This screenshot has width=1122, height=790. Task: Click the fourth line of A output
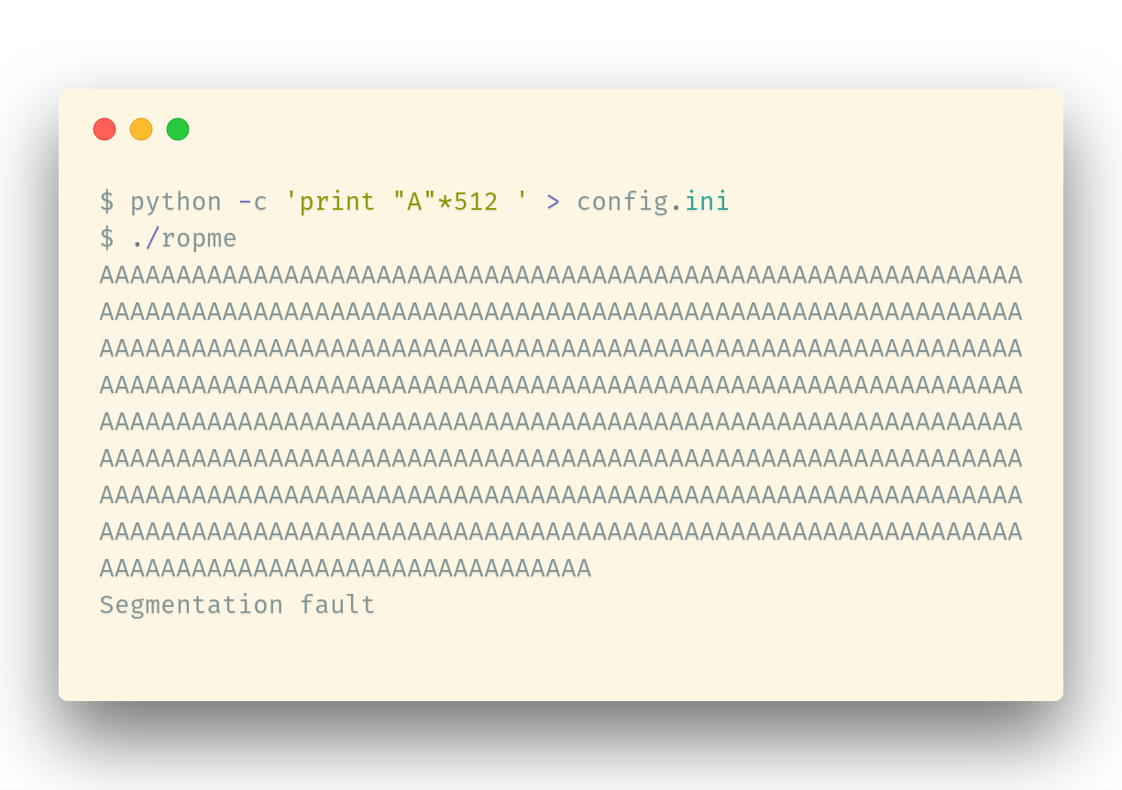tap(560, 385)
